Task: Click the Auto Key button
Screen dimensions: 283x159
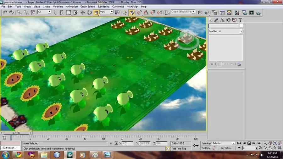Action: tap(206, 143)
